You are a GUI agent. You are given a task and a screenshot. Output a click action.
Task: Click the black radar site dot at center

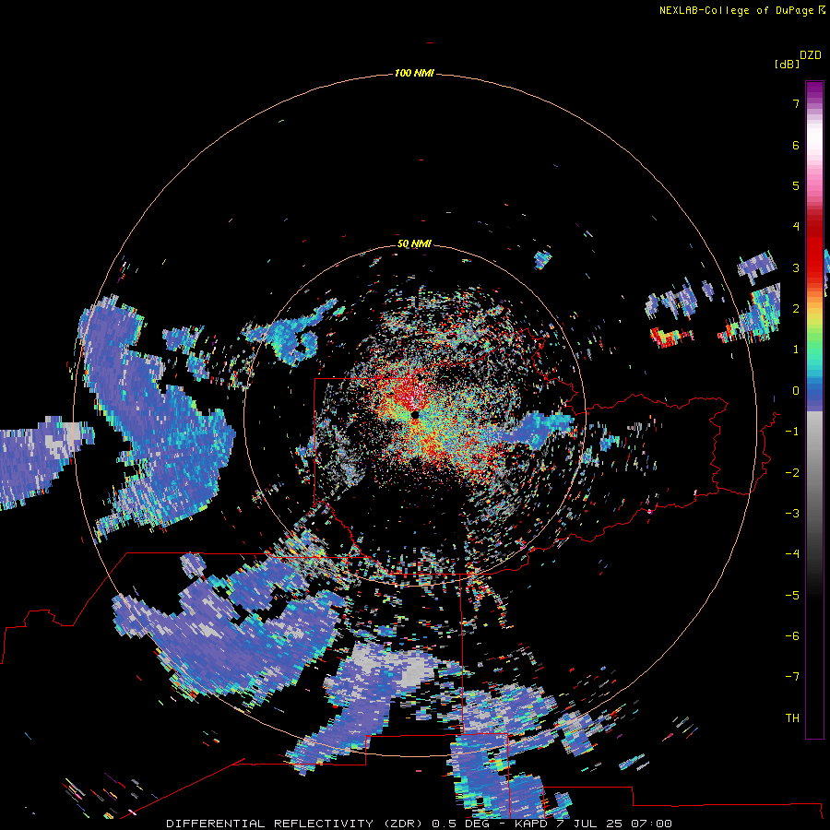(x=415, y=415)
